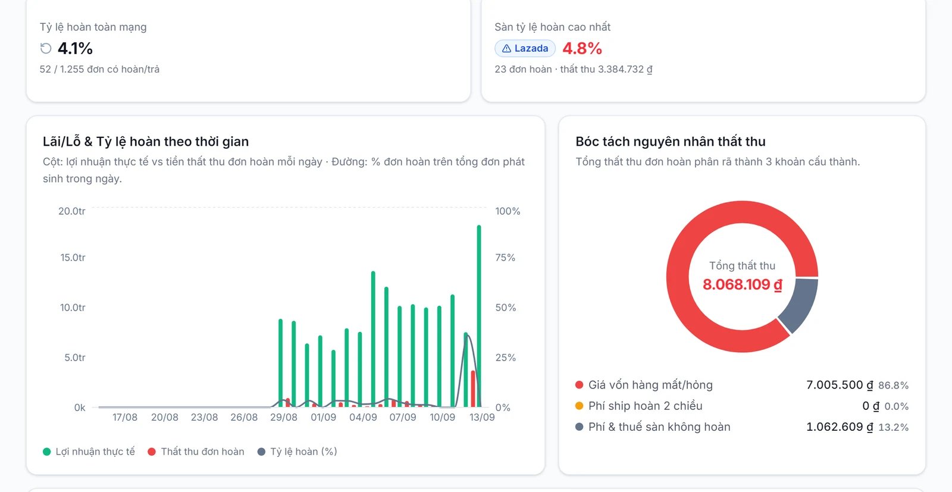Click the 29/08 date axis label

(284, 417)
